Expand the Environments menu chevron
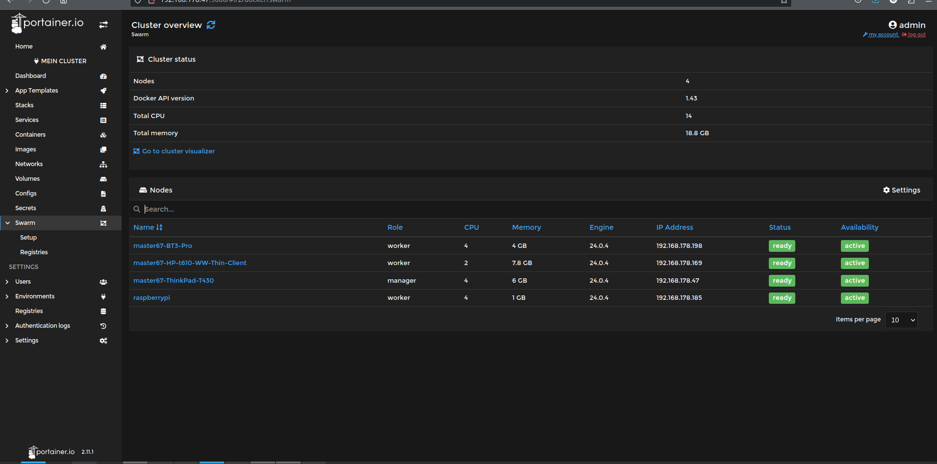Viewport: 937px width, 464px height. (x=7, y=296)
